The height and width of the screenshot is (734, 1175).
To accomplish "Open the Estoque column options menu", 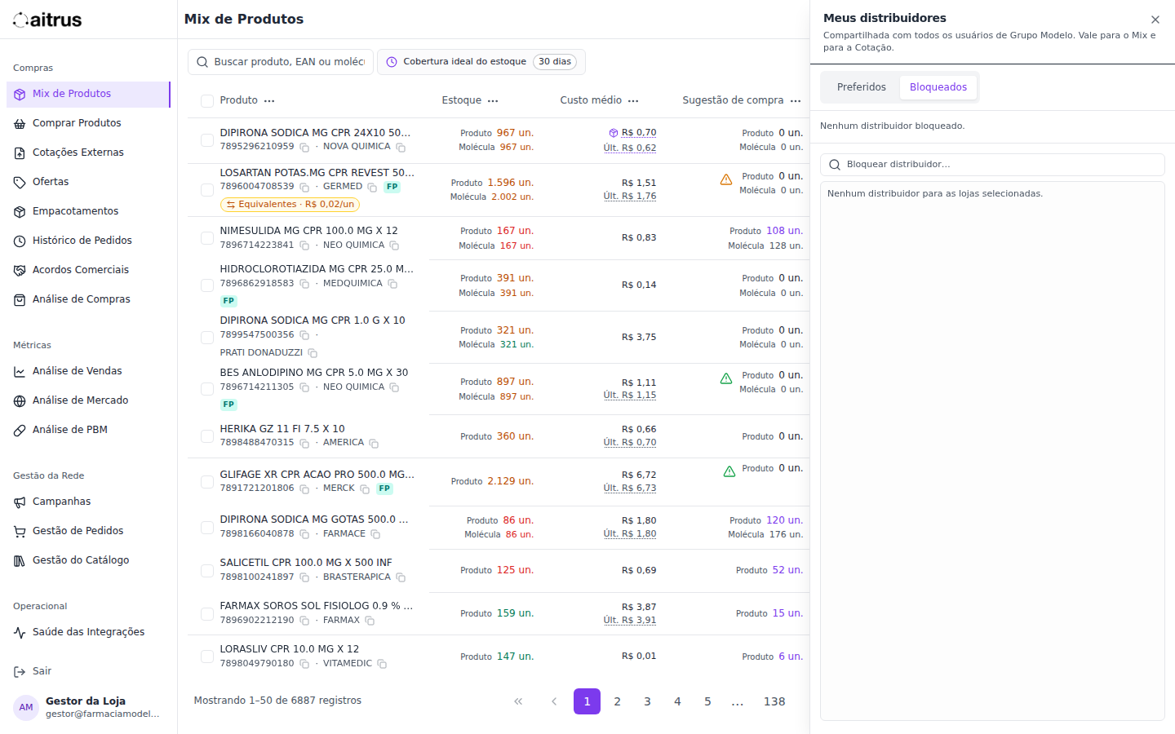I will pos(493,101).
